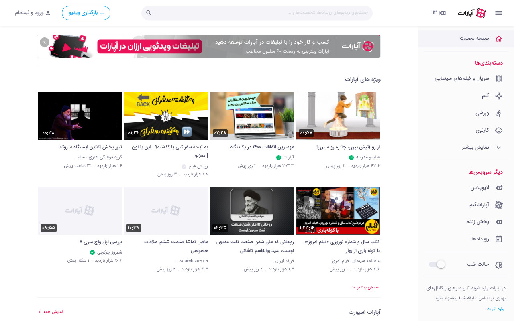
Task: Open the title روحانی که ملی شدن صنعت نفت
Action: tap(255, 246)
